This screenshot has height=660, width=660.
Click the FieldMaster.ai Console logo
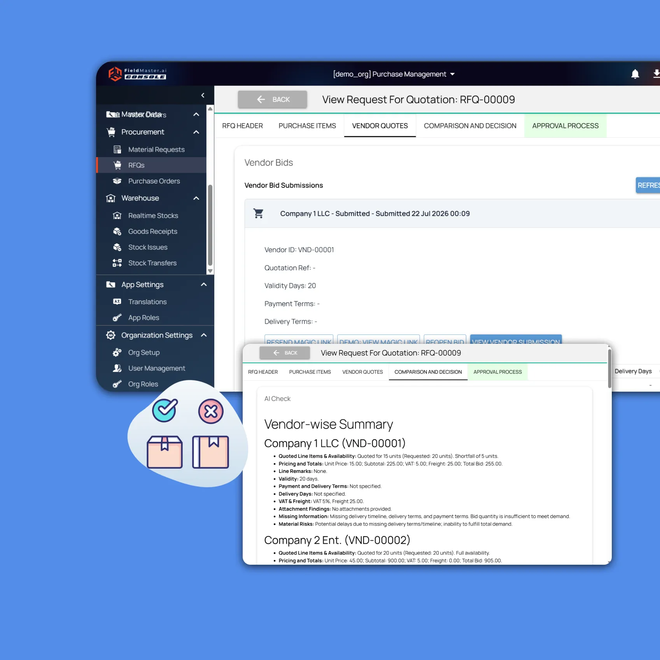[137, 74]
